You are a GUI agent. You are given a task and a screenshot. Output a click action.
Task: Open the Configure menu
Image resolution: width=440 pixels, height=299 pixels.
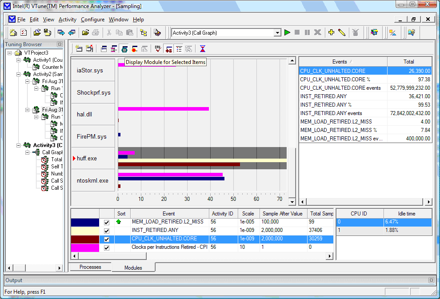pyautogui.click(x=92, y=20)
